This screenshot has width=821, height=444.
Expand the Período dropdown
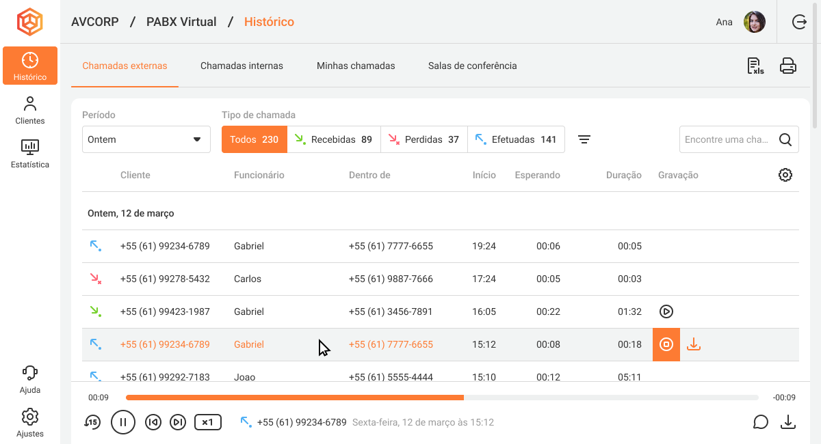point(146,139)
